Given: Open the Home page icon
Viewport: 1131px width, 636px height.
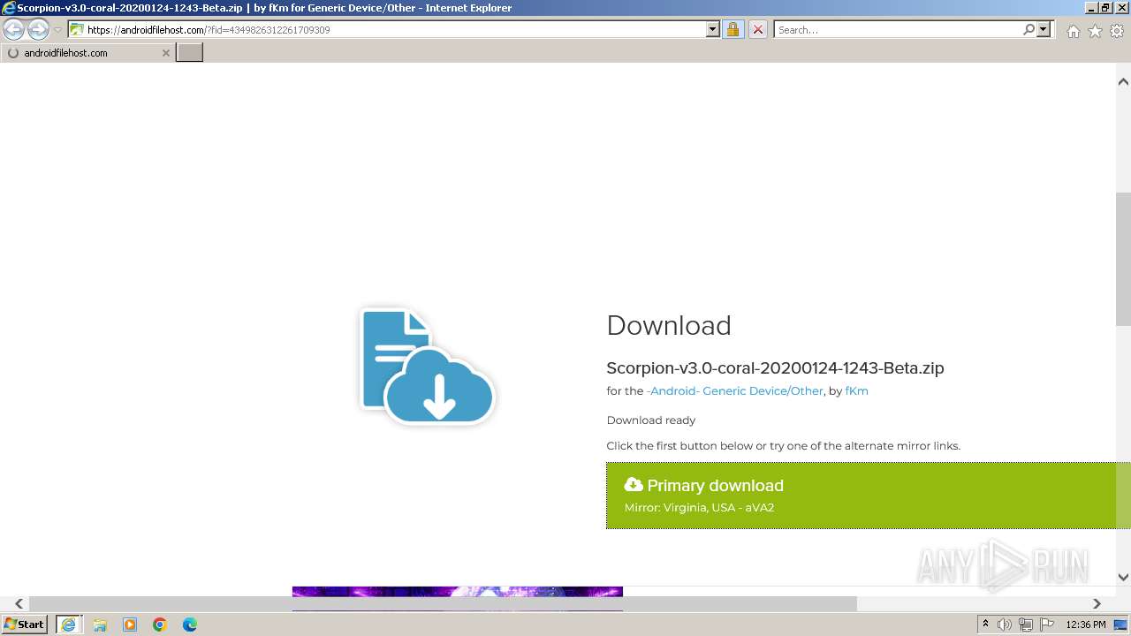Looking at the screenshot, I should click(1073, 31).
